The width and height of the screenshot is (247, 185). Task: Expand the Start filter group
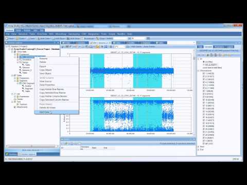[199, 146]
